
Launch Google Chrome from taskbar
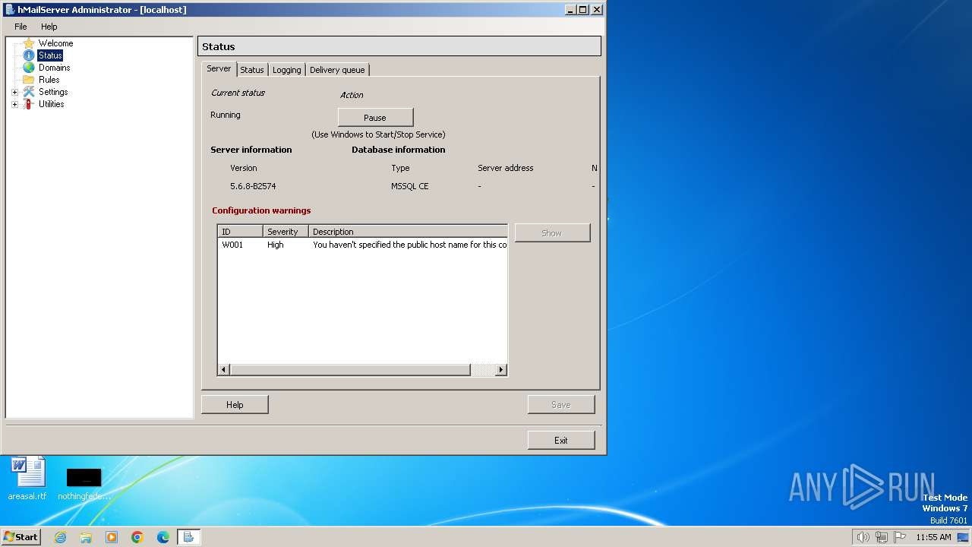pyautogui.click(x=137, y=537)
